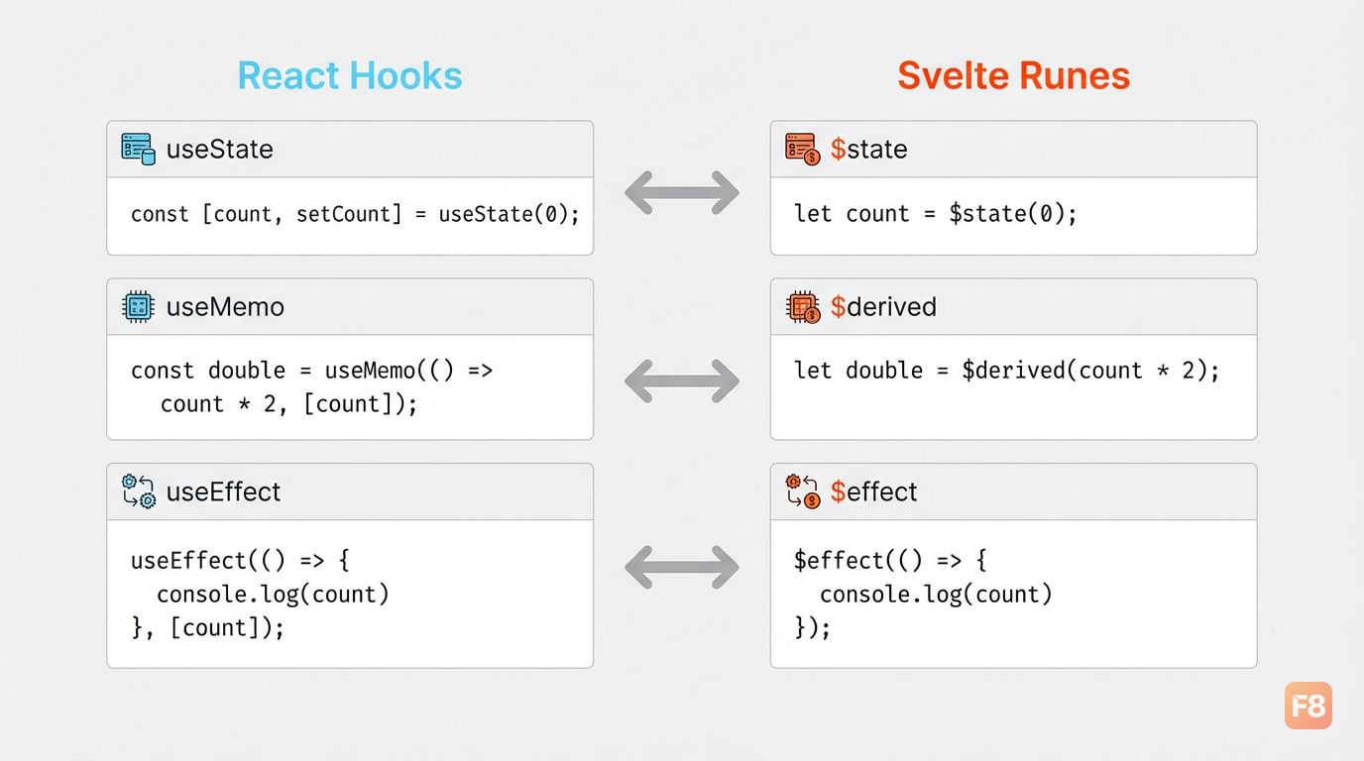Click the useState database icon
The height and width of the screenshot is (761, 1364).
click(139, 149)
